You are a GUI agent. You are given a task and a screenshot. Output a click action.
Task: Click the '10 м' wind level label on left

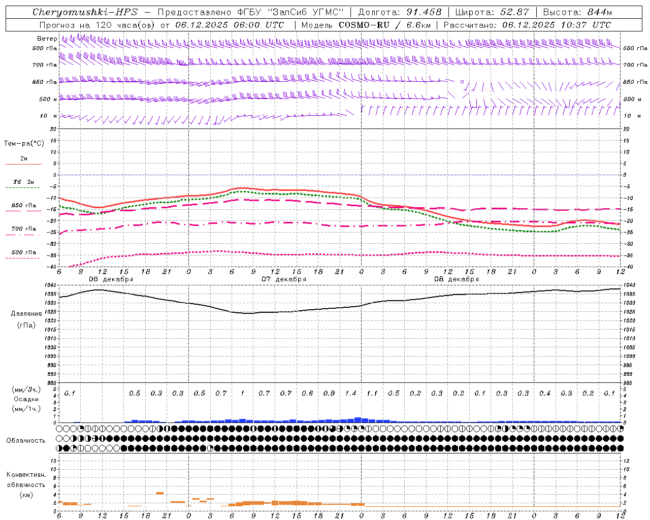49,116
